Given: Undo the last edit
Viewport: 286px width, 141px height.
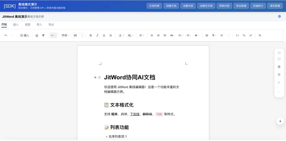Looking at the screenshot, I should point(6,35).
